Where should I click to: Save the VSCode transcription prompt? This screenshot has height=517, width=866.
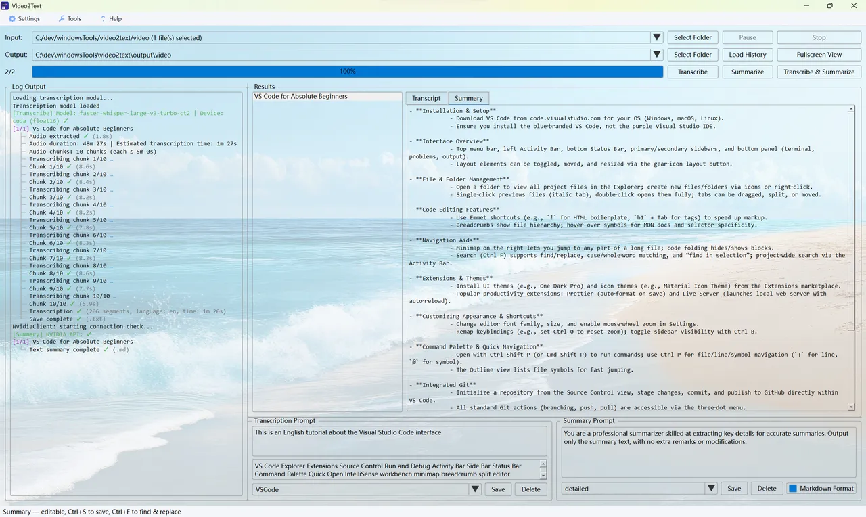point(498,489)
